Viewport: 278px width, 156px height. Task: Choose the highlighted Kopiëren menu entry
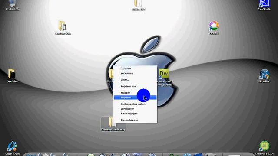135,97
